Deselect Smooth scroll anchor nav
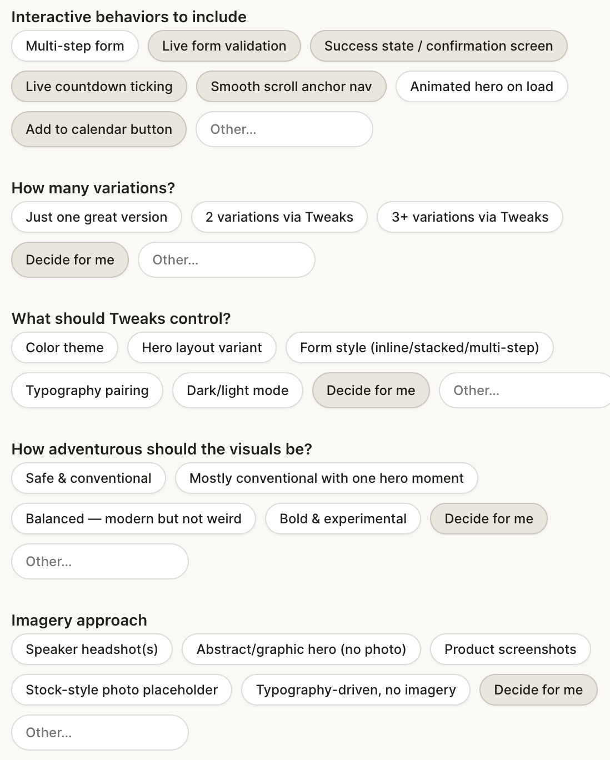Screen dimensions: 610x760 [291, 87]
